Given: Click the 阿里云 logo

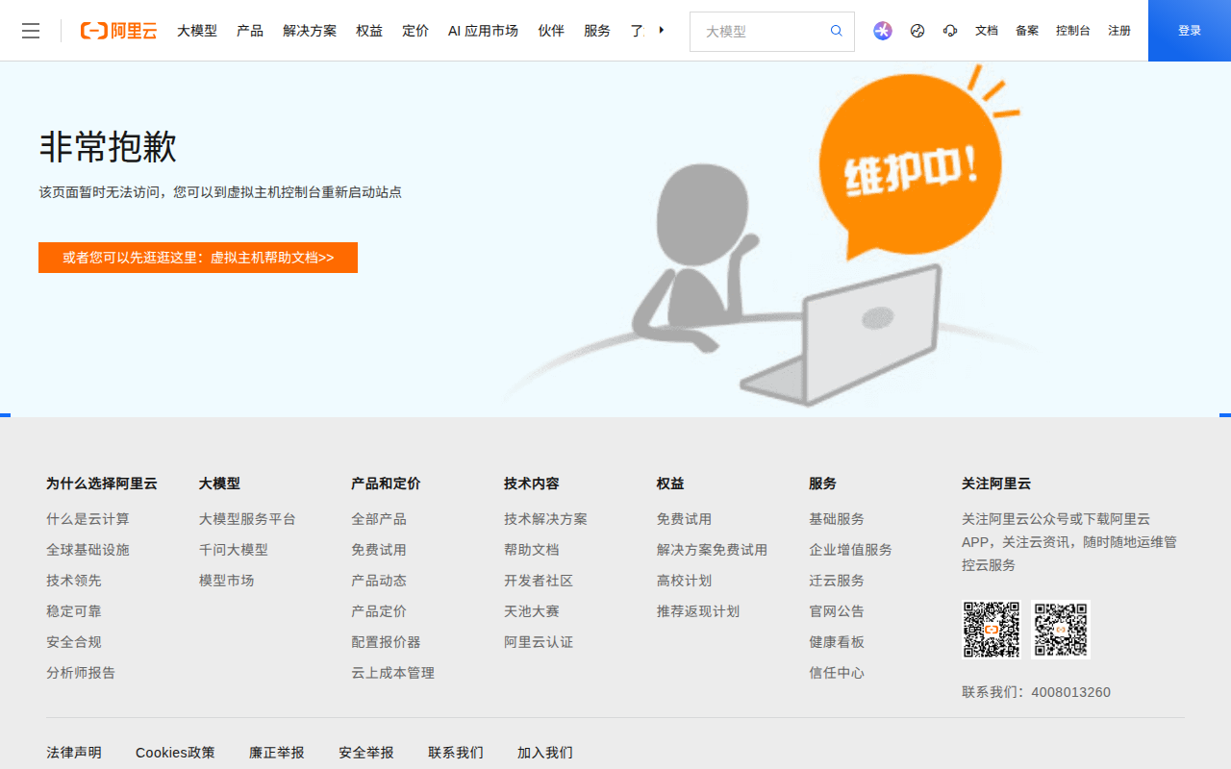Looking at the screenshot, I should [x=118, y=31].
